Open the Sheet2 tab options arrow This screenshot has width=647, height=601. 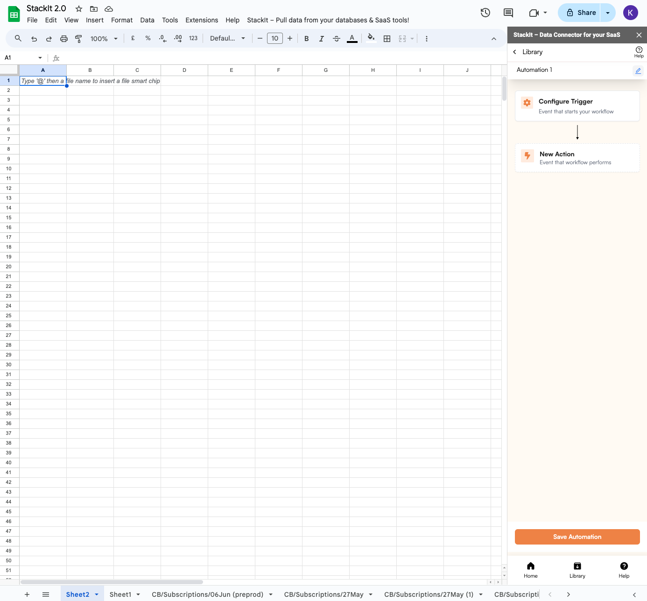(97, 594)
